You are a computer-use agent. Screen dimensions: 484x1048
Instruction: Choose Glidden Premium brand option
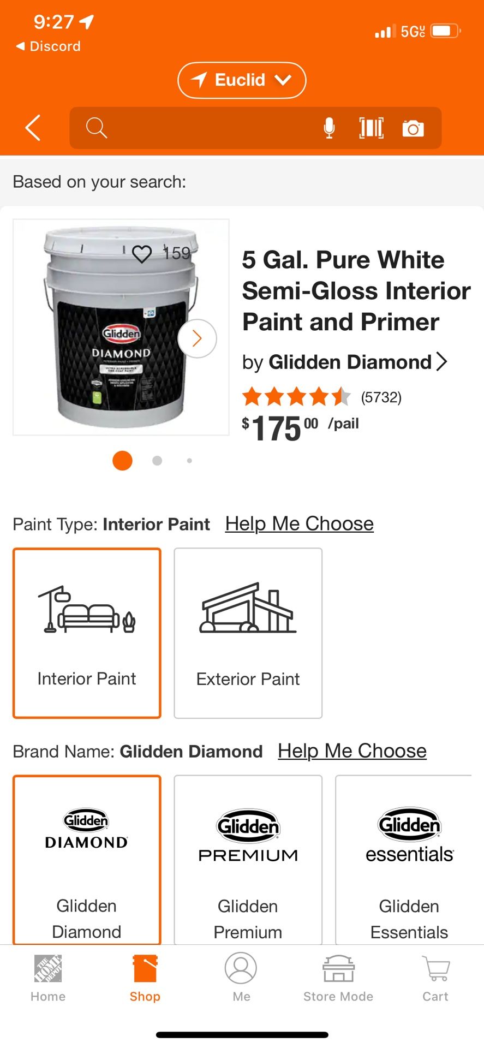coord(248,860)
